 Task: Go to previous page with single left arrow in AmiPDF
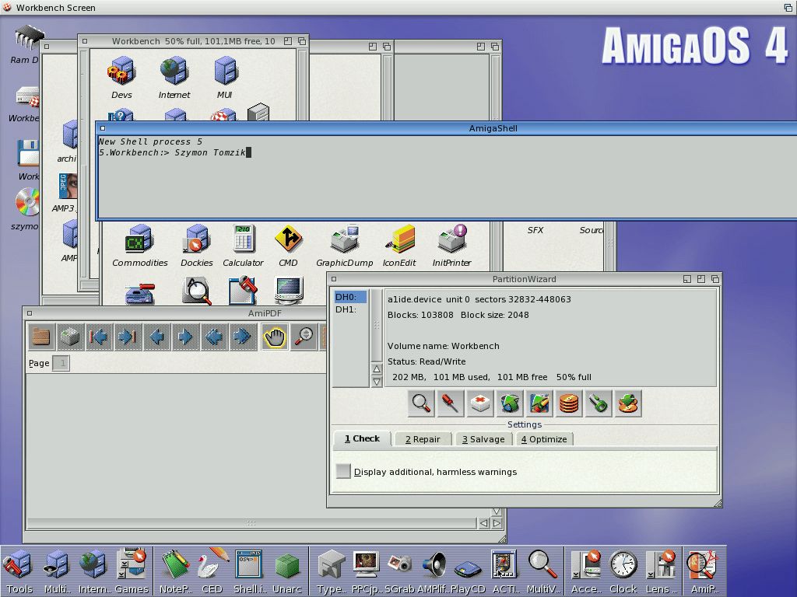(x=157, y=337)
